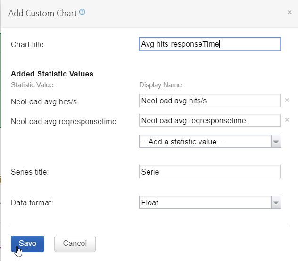
Task: Select the 'NeoLoad avg reqresponsetime' statistic value label
Action: click(63, 121)
